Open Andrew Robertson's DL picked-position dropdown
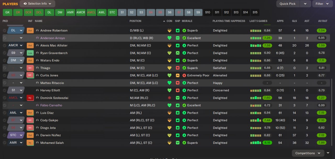The width and height of the screenshot is (335, 159). point(16,31)
